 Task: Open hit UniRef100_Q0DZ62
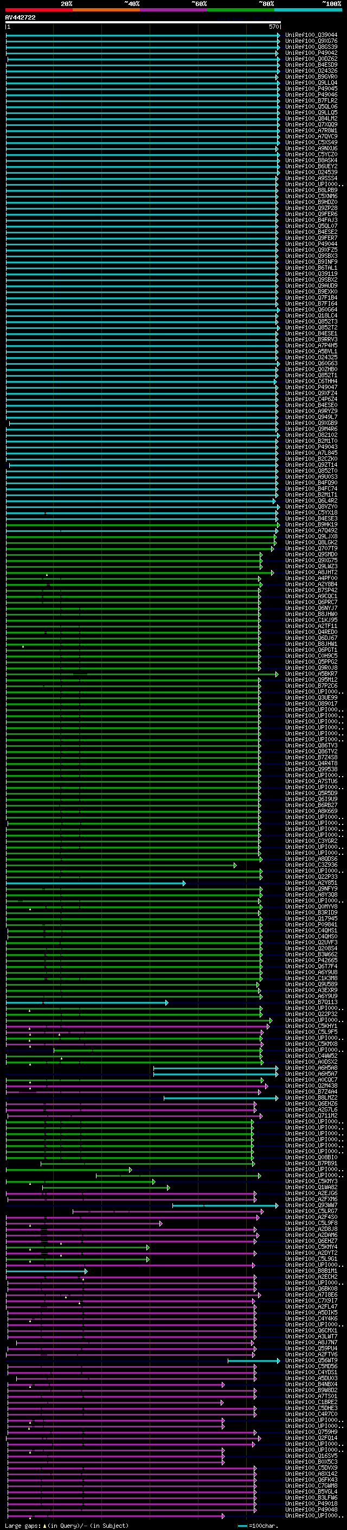311,59
